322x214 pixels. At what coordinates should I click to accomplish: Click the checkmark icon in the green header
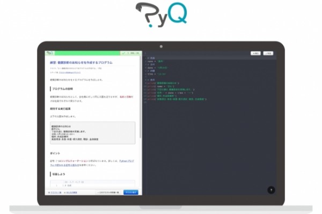(123, 53)
